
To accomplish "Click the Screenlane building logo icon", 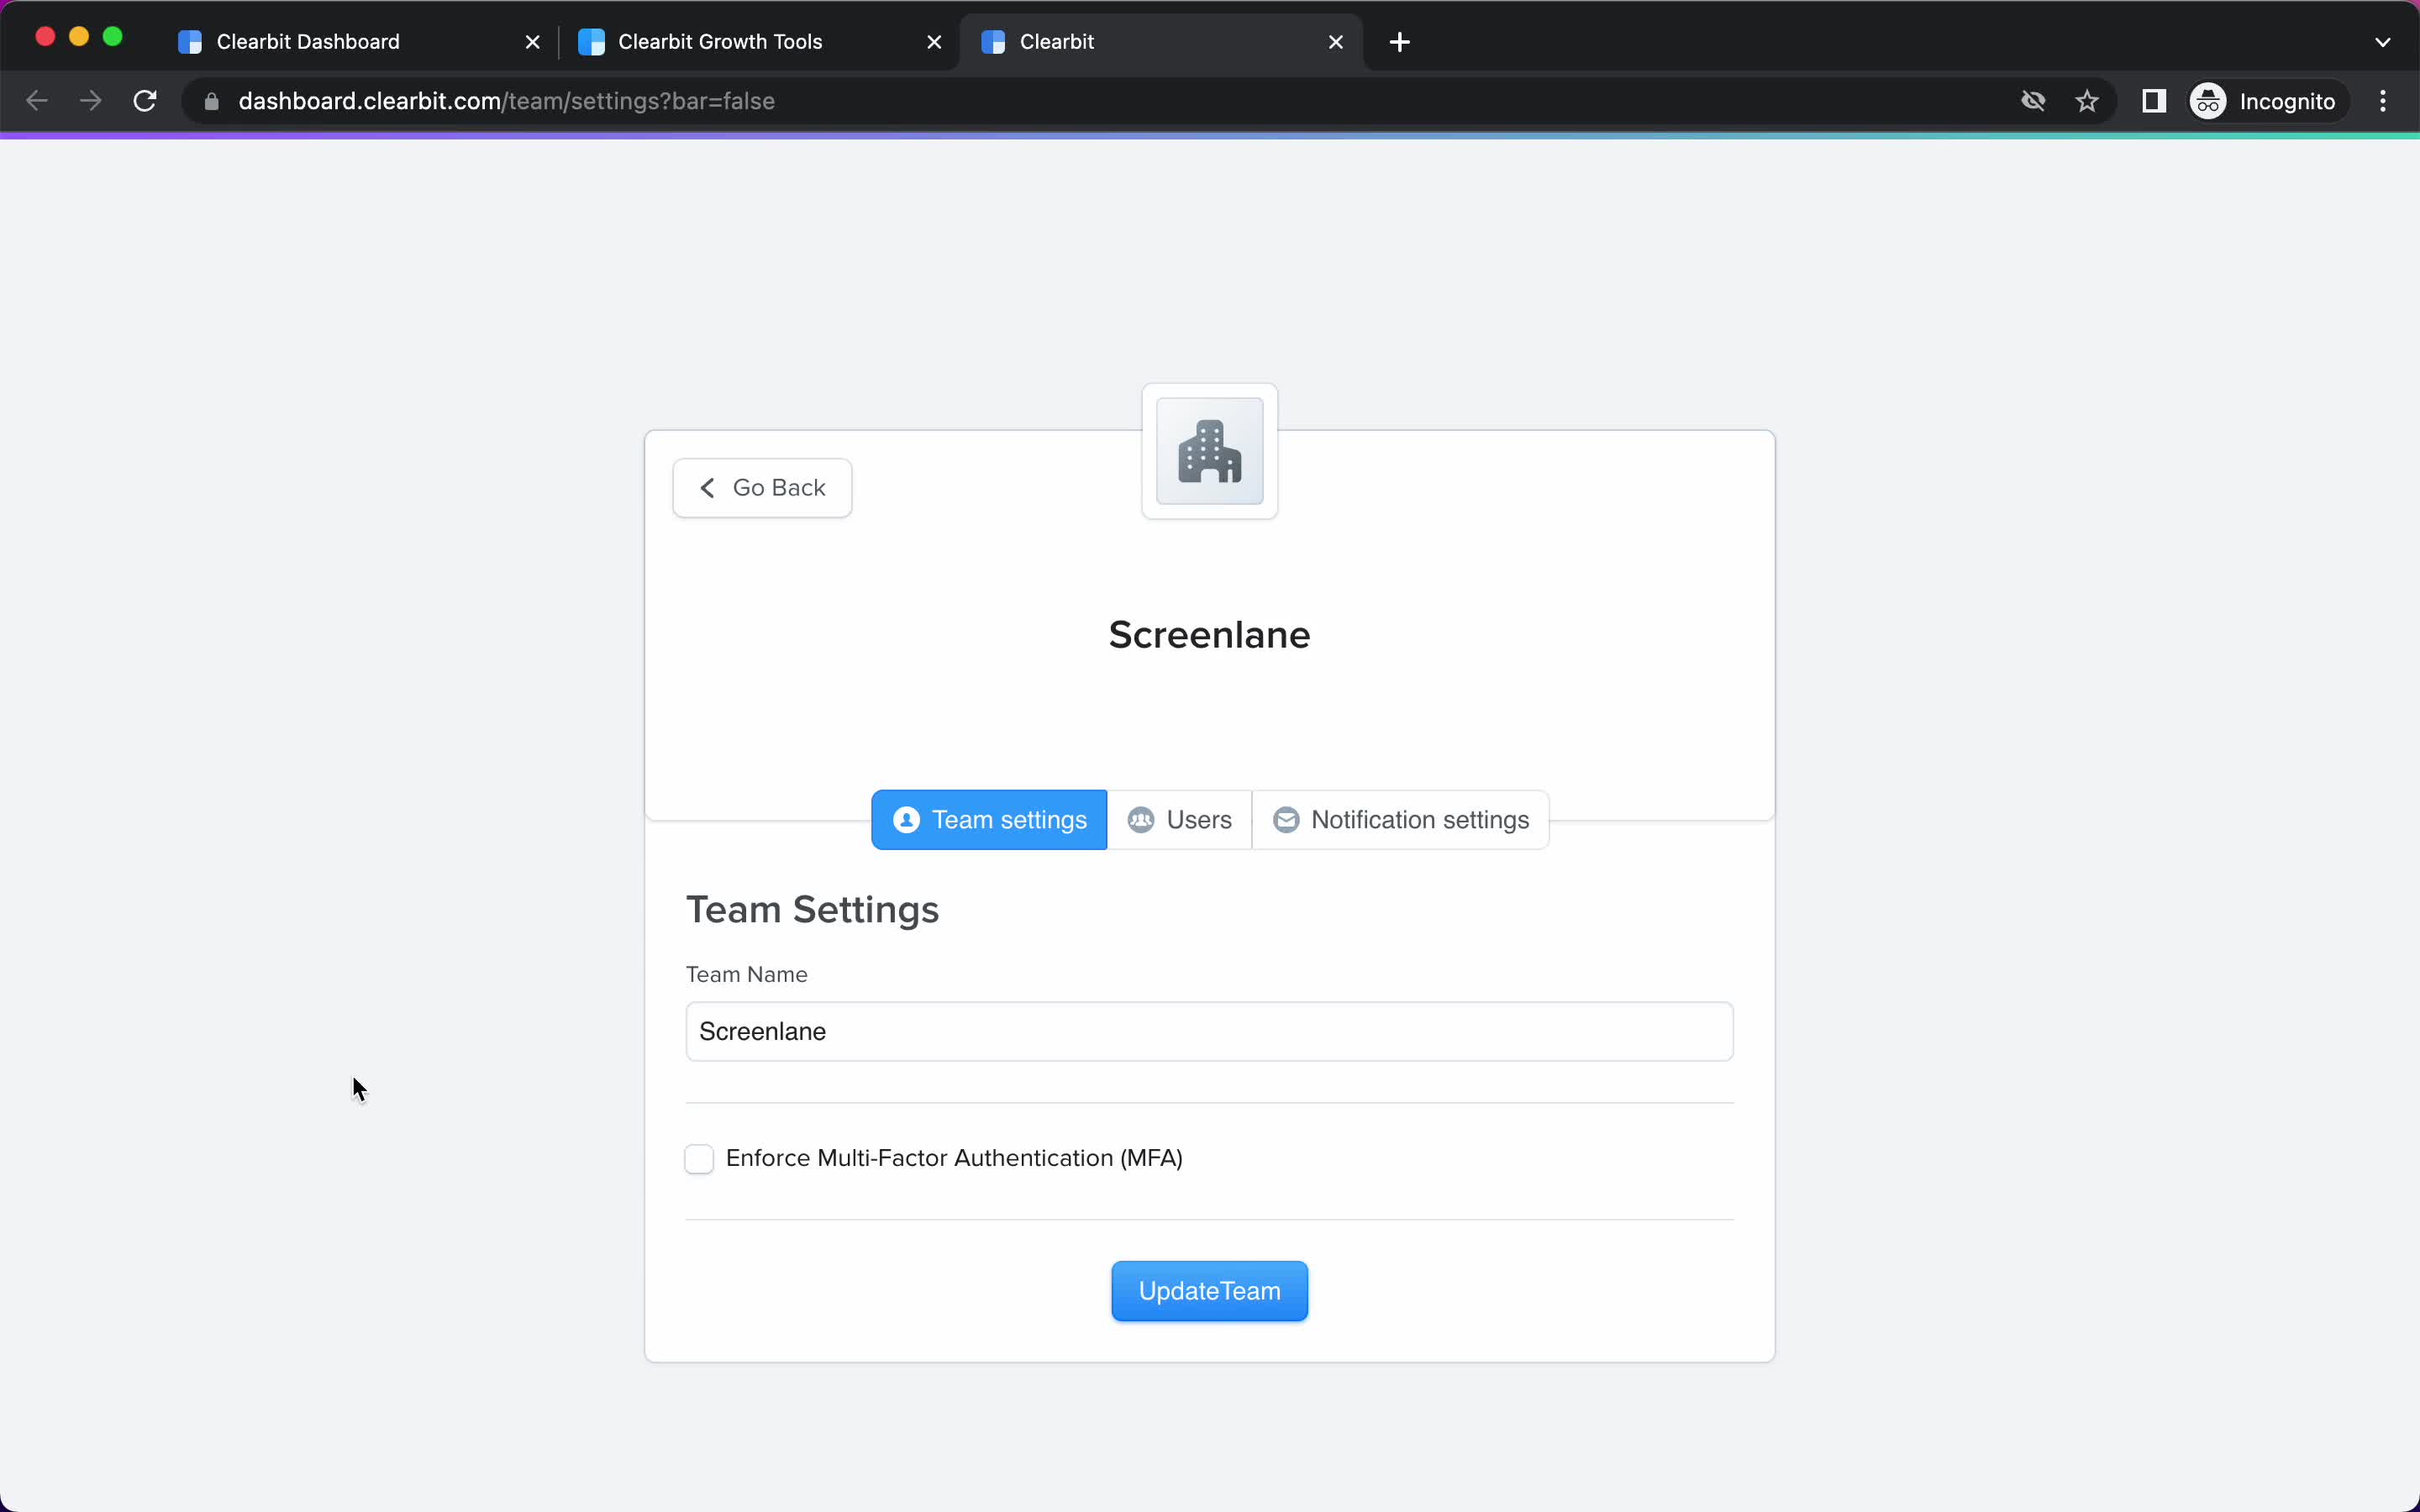I will coord(1211,449).
